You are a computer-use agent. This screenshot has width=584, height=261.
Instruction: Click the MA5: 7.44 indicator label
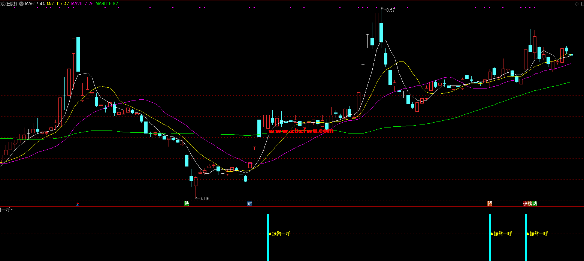[x=35, y=4]
